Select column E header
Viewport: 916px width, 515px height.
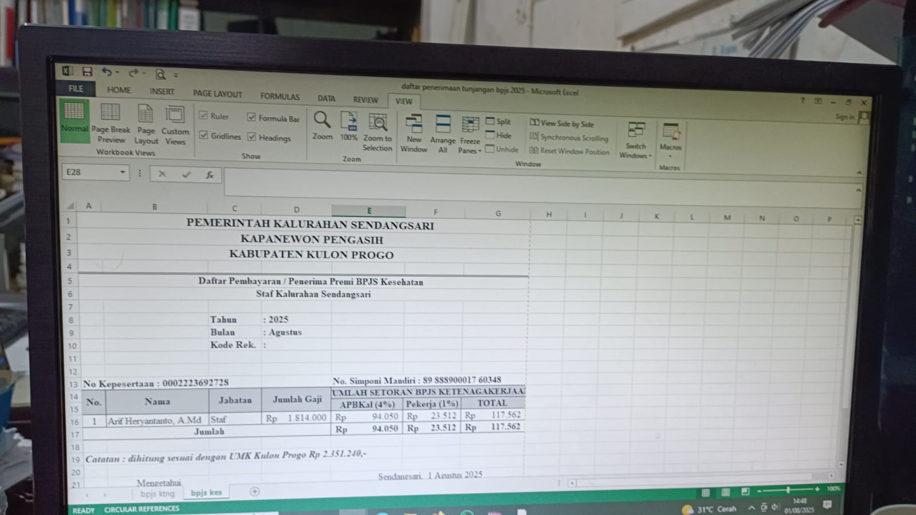click(369, 211)
